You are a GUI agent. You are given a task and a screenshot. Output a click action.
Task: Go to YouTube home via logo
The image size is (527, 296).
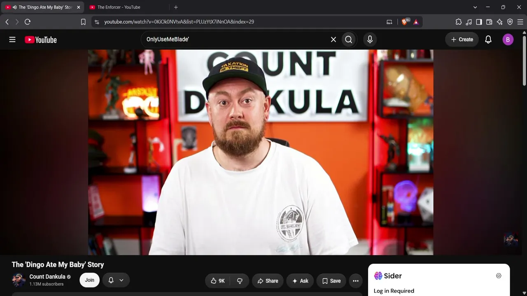(x=40, y=39)
